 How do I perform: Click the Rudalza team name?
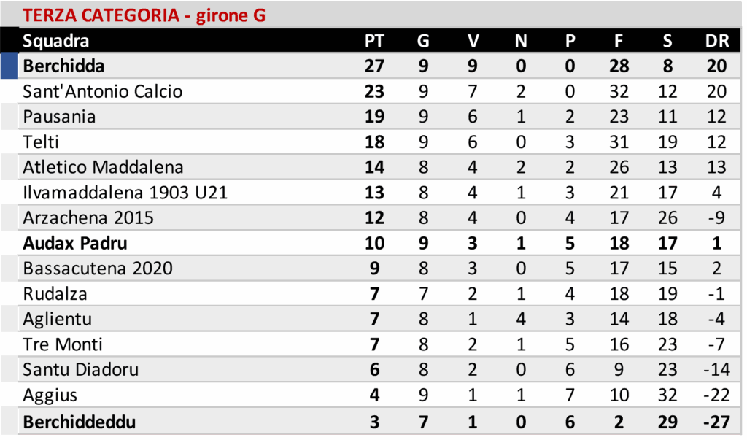[x=55, y=294]
